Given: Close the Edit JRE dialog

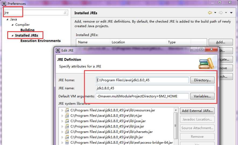Looking at the screenshot, I should tap(211, 49).
